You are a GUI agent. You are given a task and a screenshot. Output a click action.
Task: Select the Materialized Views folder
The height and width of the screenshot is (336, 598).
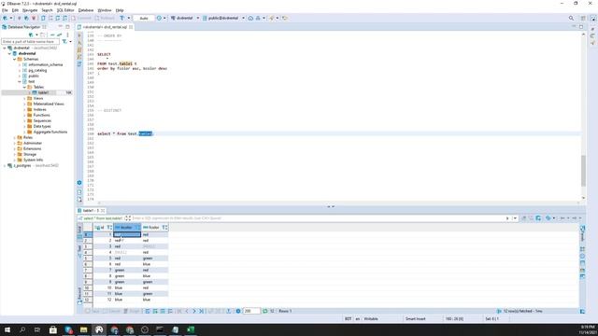click(x=49, y=104)
